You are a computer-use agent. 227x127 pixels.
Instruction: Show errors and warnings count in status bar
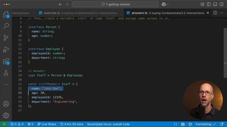[x=17, y=124]
